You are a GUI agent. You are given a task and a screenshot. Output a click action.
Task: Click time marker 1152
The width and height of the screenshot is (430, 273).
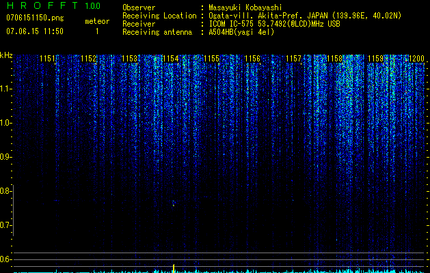point(89,59)
